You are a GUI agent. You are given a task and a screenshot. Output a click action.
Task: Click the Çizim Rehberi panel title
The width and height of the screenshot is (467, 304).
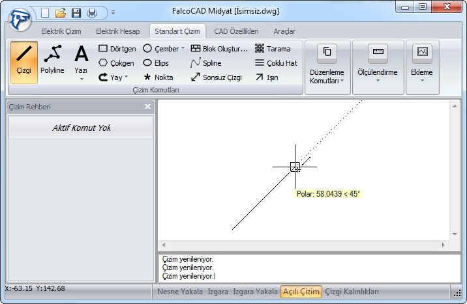coord(29,107)
